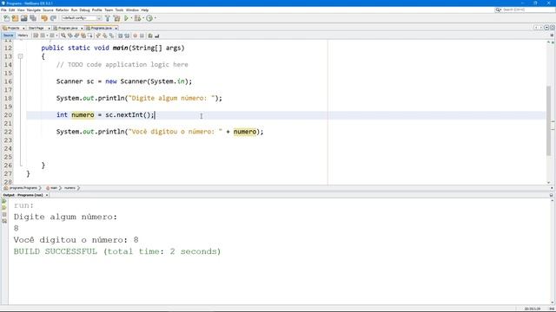
Task: Select the active Programa.java tab
Action: coord(102,28)
